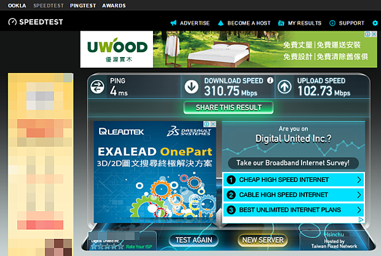Screen dimensions: 381x256
Task: Click the Become a Host triangle icon
Action: tap(220, 23)
